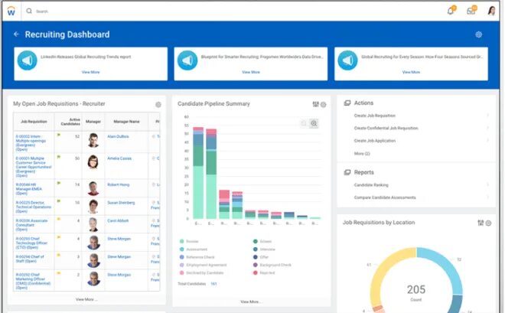Toggle the Review series in chart legend
Screen dimensions: 505x313
pyautogui.click(x=190, y=241)
